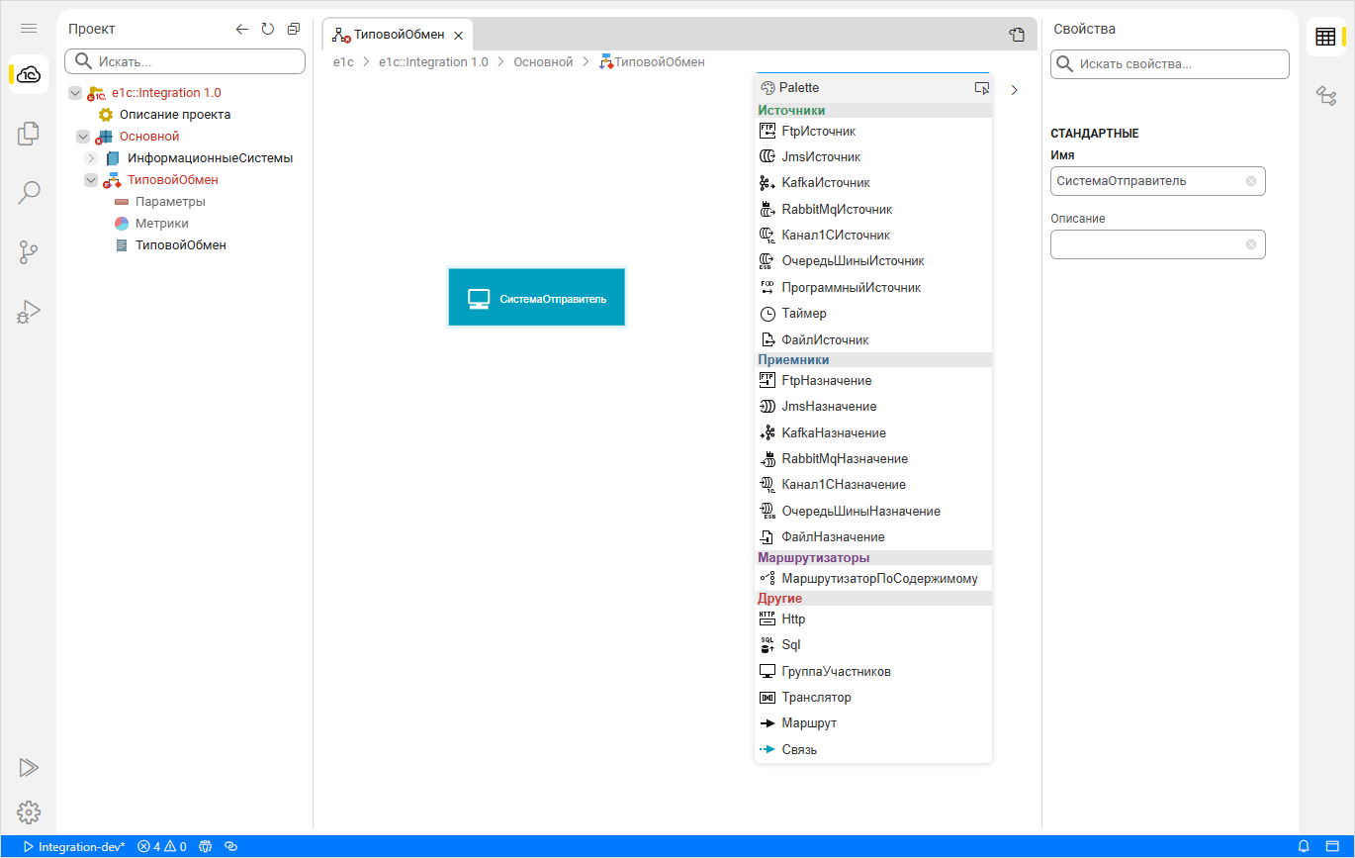Screen dimensions: 1355x858
Task: Click the collapse all icon in Project panel
Action: pos(294,30)
